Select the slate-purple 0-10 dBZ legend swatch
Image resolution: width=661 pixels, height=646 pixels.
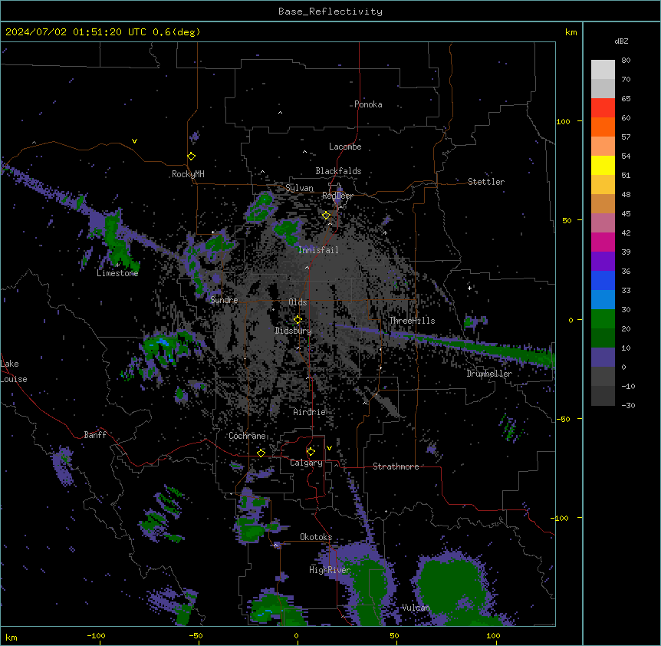[x=603, y=358]
